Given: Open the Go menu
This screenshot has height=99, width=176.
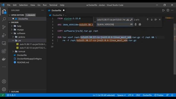Looking at the screenshot, I should pos(39,5).
